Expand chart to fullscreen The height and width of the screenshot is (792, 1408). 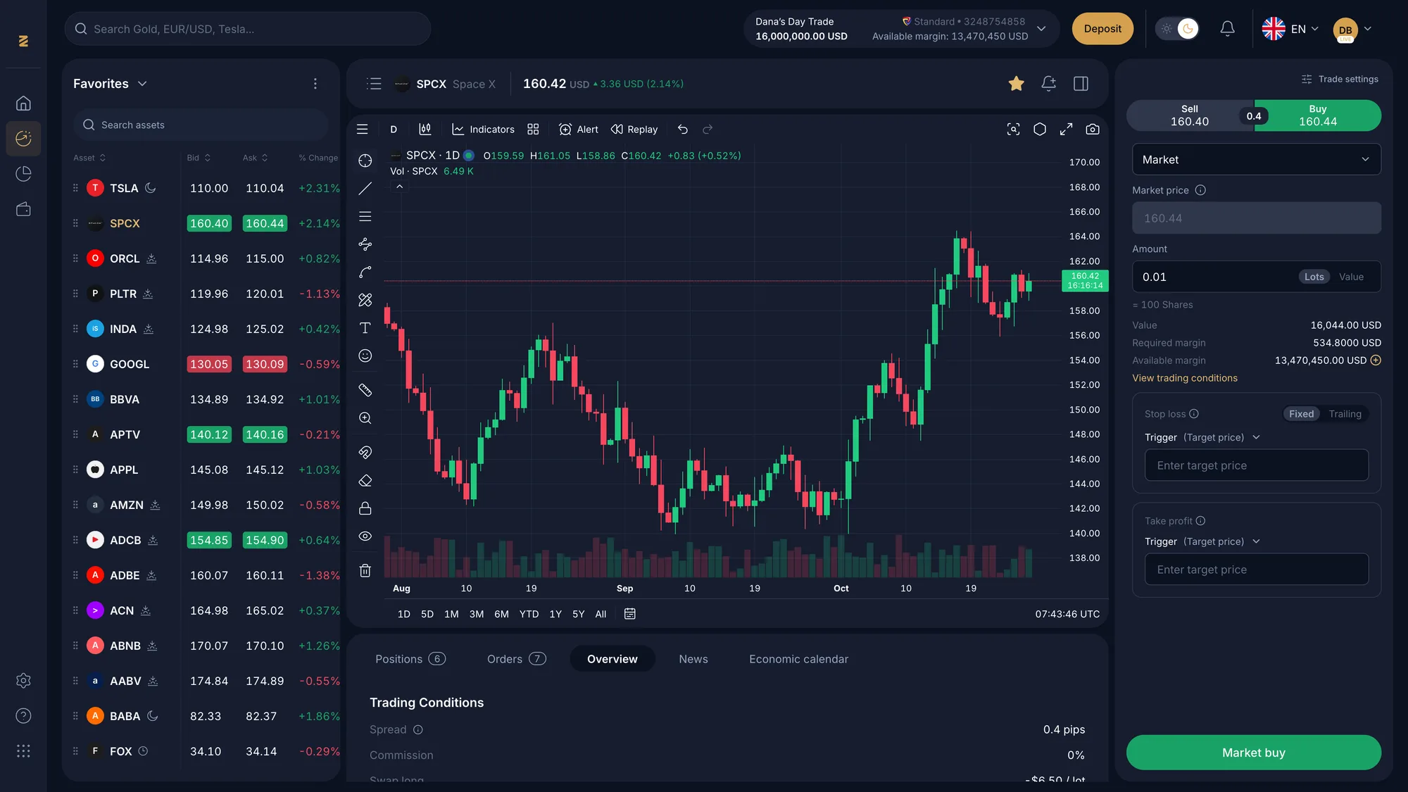[1066, 130]
